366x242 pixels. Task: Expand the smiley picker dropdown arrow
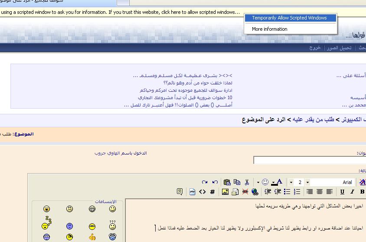[258, 182]
